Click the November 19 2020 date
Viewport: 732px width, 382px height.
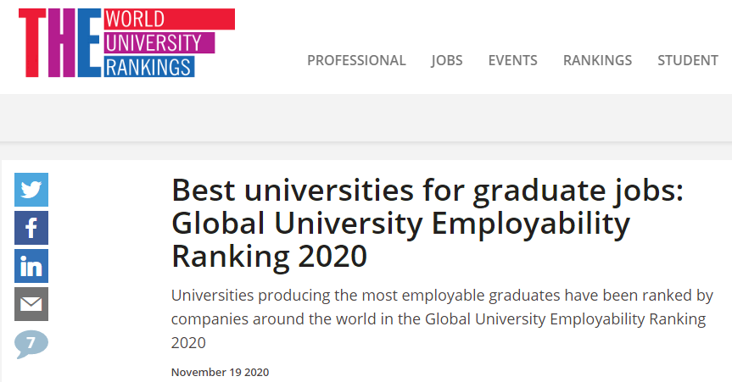(220, 372)
